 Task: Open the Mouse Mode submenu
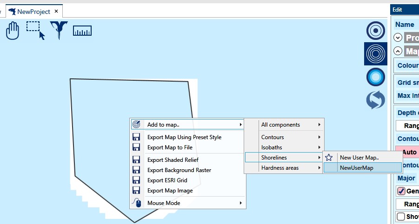pos(187,203)
